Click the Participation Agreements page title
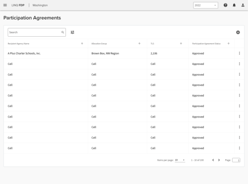This screenshot has height=184, width=248. coord(32,18)
